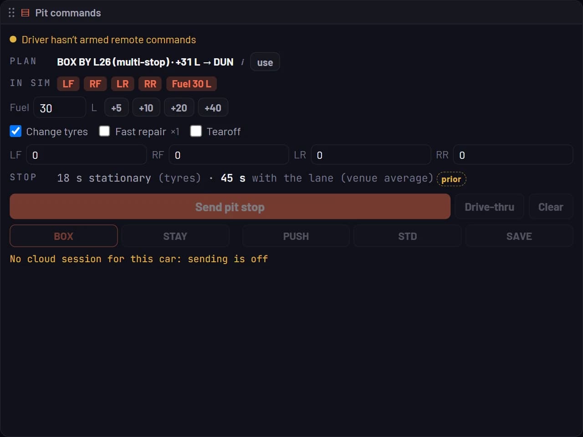Click the yellow warning status dot
Image resolution: width=583 pixels, height=437 pixels.
(x=13, y=40)
